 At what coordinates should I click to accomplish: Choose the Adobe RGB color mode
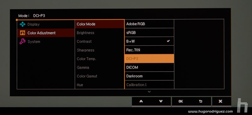click(x=149, y=24)
